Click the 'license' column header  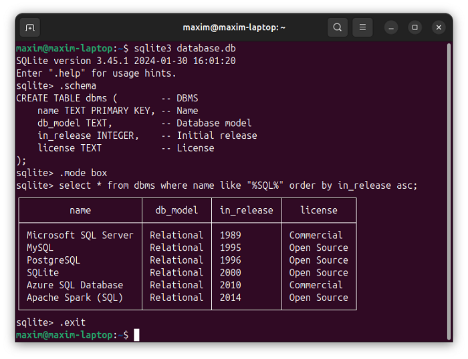coord(318,210)
